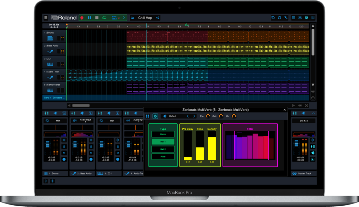Click the drum grid icon on Drums track
Image resolution: width=359 pixels, height=207 pixels.
tap(50, 38)
